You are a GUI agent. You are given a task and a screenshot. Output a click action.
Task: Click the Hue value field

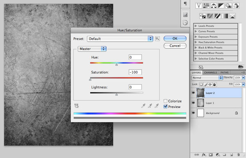(x=135, y=57)
